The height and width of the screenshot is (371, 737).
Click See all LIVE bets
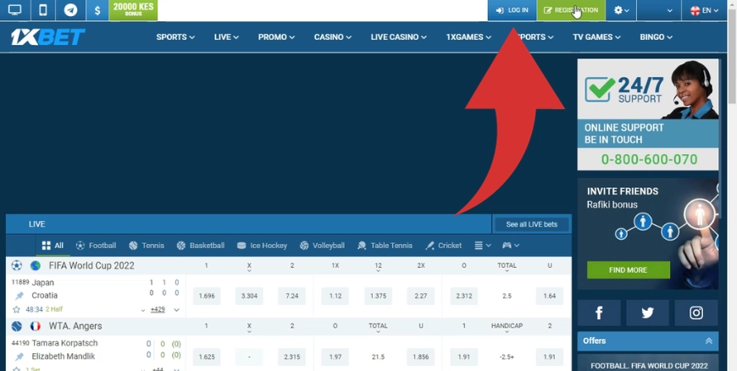532,224
